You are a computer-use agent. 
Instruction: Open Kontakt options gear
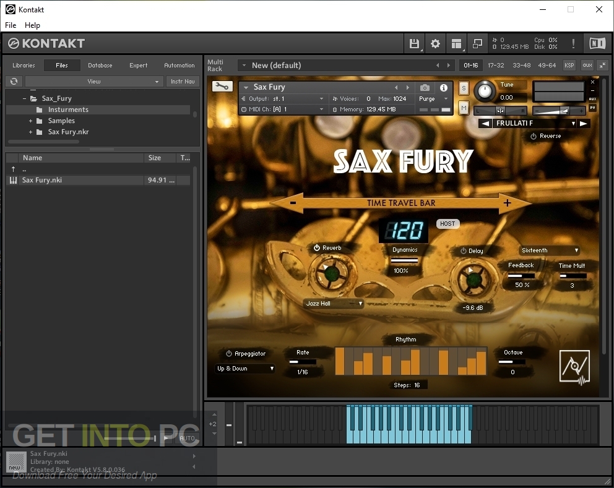pos(435,43)
